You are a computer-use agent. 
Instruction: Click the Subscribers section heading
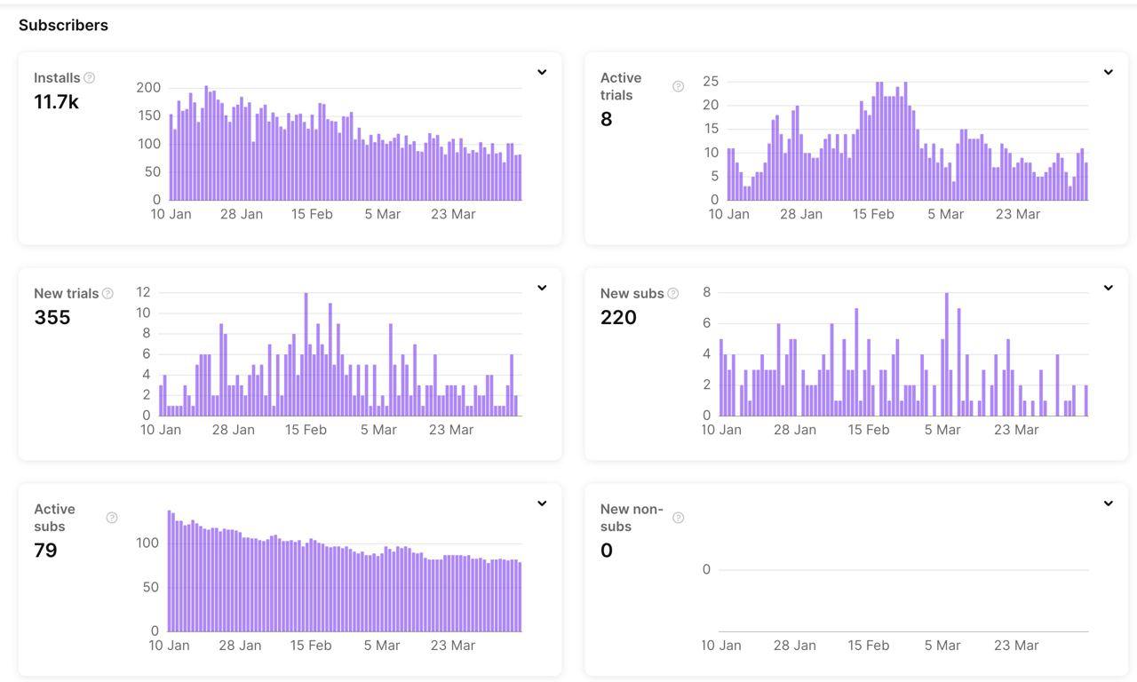63,25
